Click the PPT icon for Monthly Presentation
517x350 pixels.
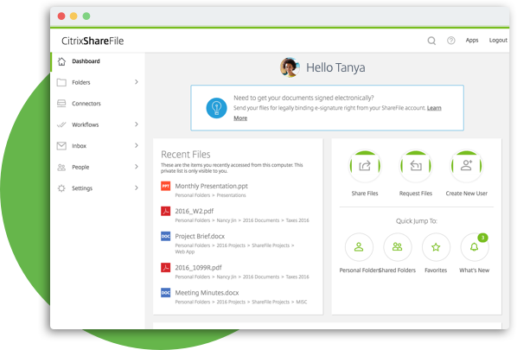[165, 186]
